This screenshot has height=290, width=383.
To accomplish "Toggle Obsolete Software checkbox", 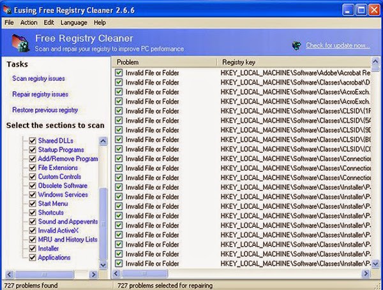I will (x=33, y=185).
